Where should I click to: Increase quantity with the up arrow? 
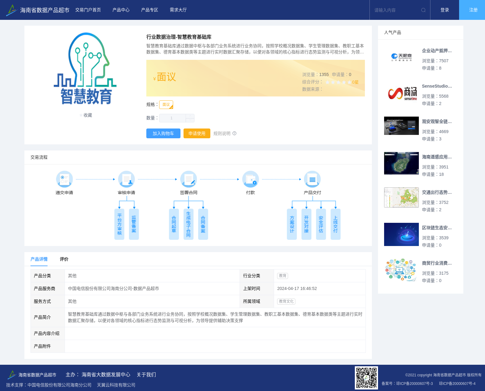[x=190, y=116]
